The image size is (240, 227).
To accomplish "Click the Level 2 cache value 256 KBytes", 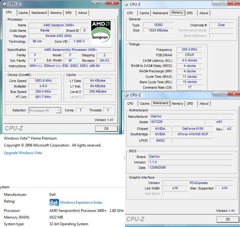I will (98, 91).
